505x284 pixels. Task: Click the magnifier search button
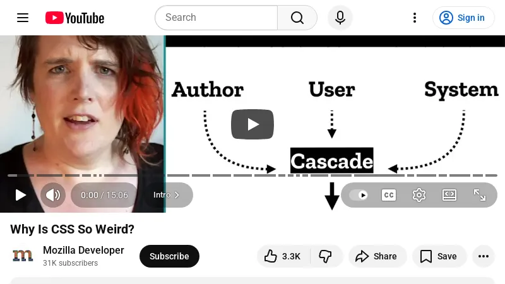pos(297,18)
